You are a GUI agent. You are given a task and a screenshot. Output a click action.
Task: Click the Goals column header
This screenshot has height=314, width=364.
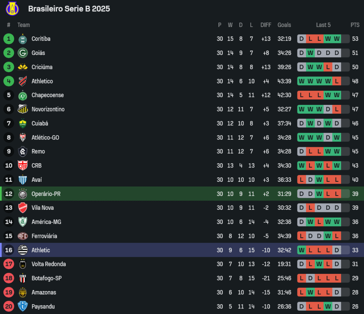click(x=284, y=25)
